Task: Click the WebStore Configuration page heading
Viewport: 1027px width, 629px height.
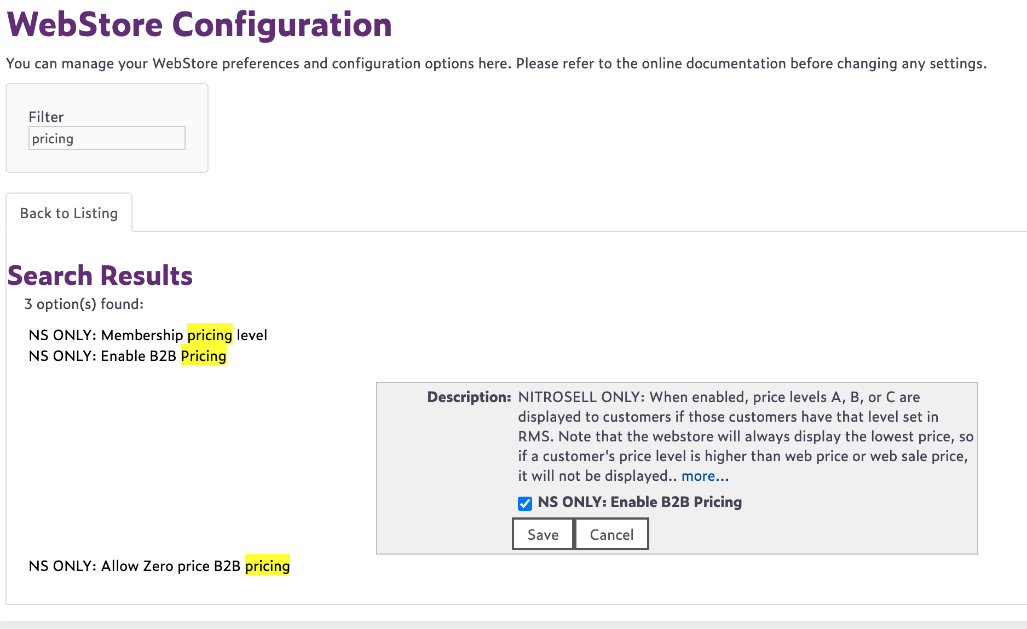Action: (x=200, y=25)
